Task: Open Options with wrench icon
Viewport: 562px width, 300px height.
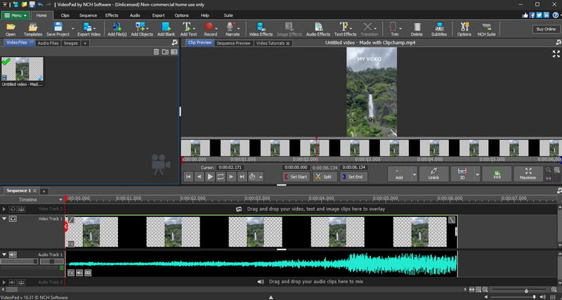Action: click(x=464, y=30)
